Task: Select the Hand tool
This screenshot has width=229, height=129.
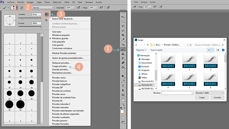Action: pyautogui.click(x=123, y=100)
